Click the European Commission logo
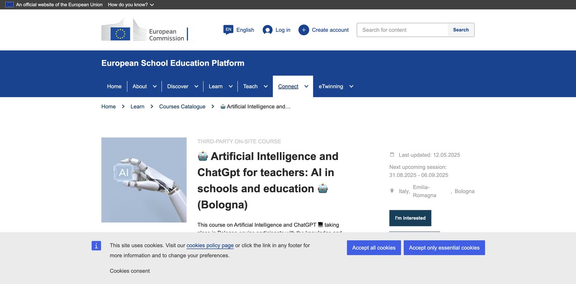 pos(144,30)
